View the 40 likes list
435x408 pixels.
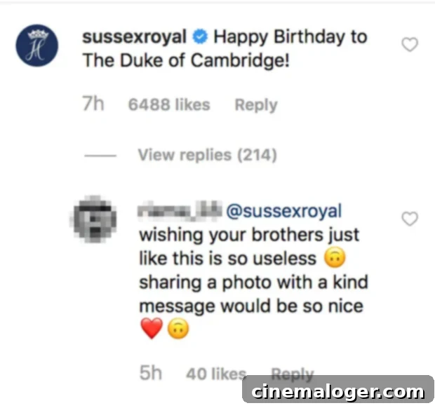tap(216, 374)
